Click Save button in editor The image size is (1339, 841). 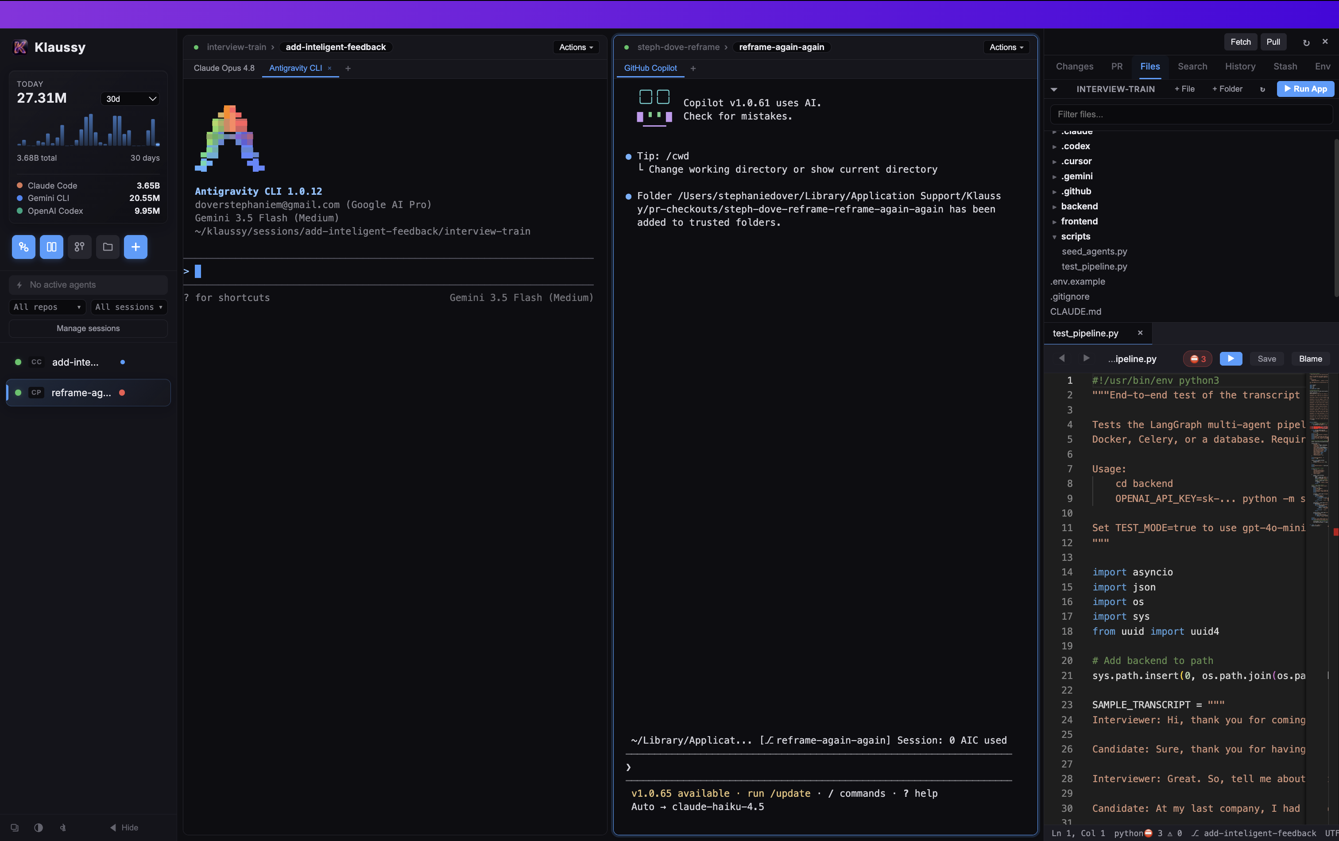[x=1267, y=359]
